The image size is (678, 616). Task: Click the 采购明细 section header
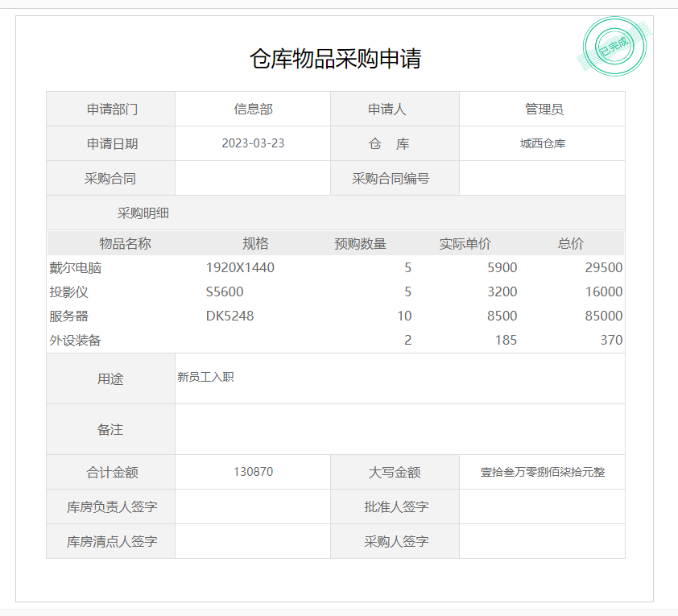click(143, 213)
